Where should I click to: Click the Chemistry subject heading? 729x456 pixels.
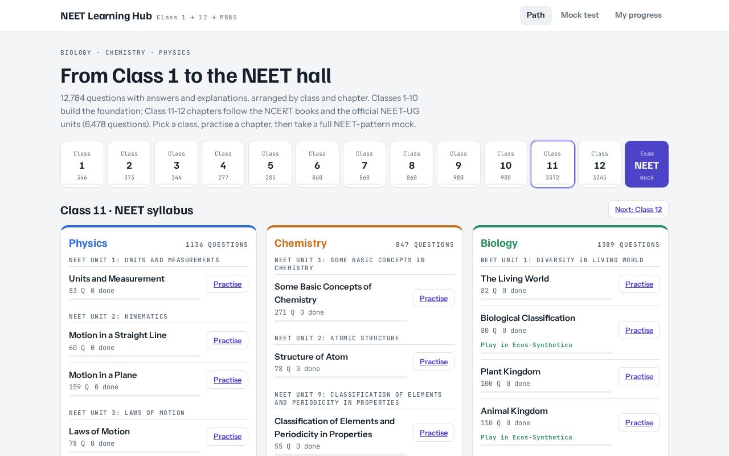click(x=301, y=243)
